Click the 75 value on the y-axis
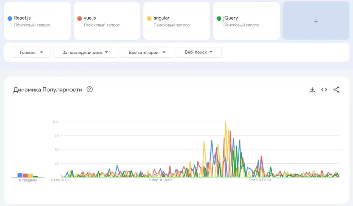 click(x=56, y=136)
